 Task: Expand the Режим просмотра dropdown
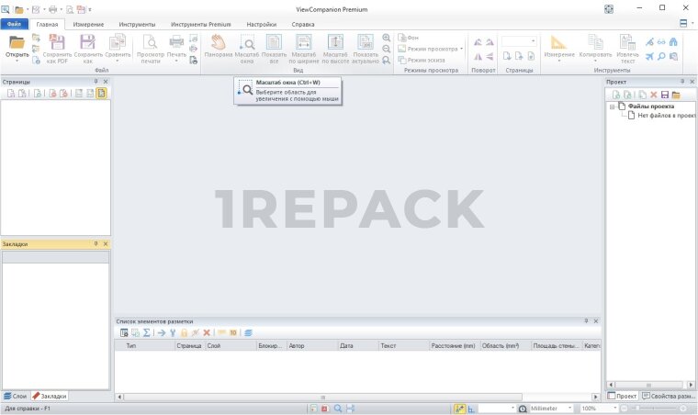click(x=461, y=49)
